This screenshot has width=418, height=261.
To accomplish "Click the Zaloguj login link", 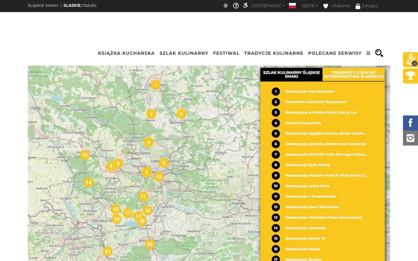I will click(x=370, y=6).
